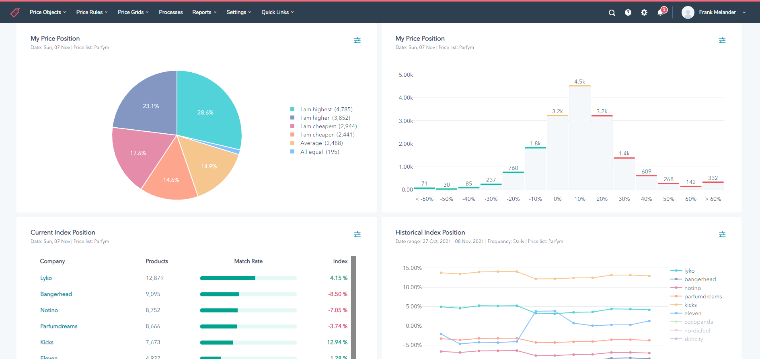Open the search icon in the top bar
This screenshot has width=760, height=359.
click(612, 12)
